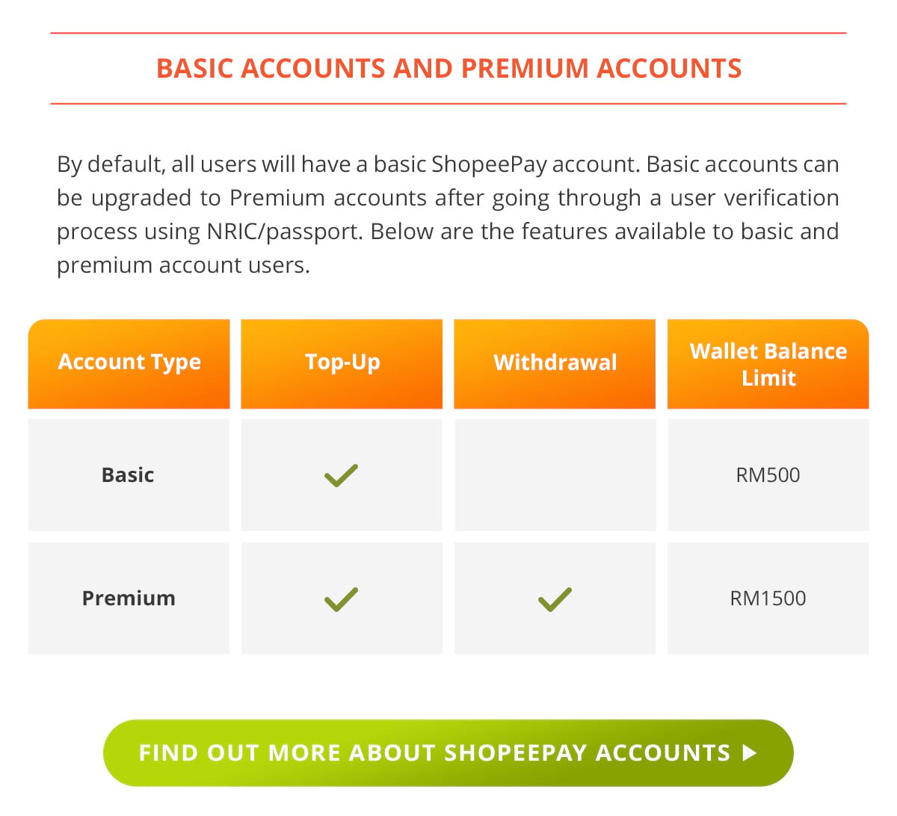
Task: Click empty Withdrawal cell for Basic
Action: click(555, 475)
